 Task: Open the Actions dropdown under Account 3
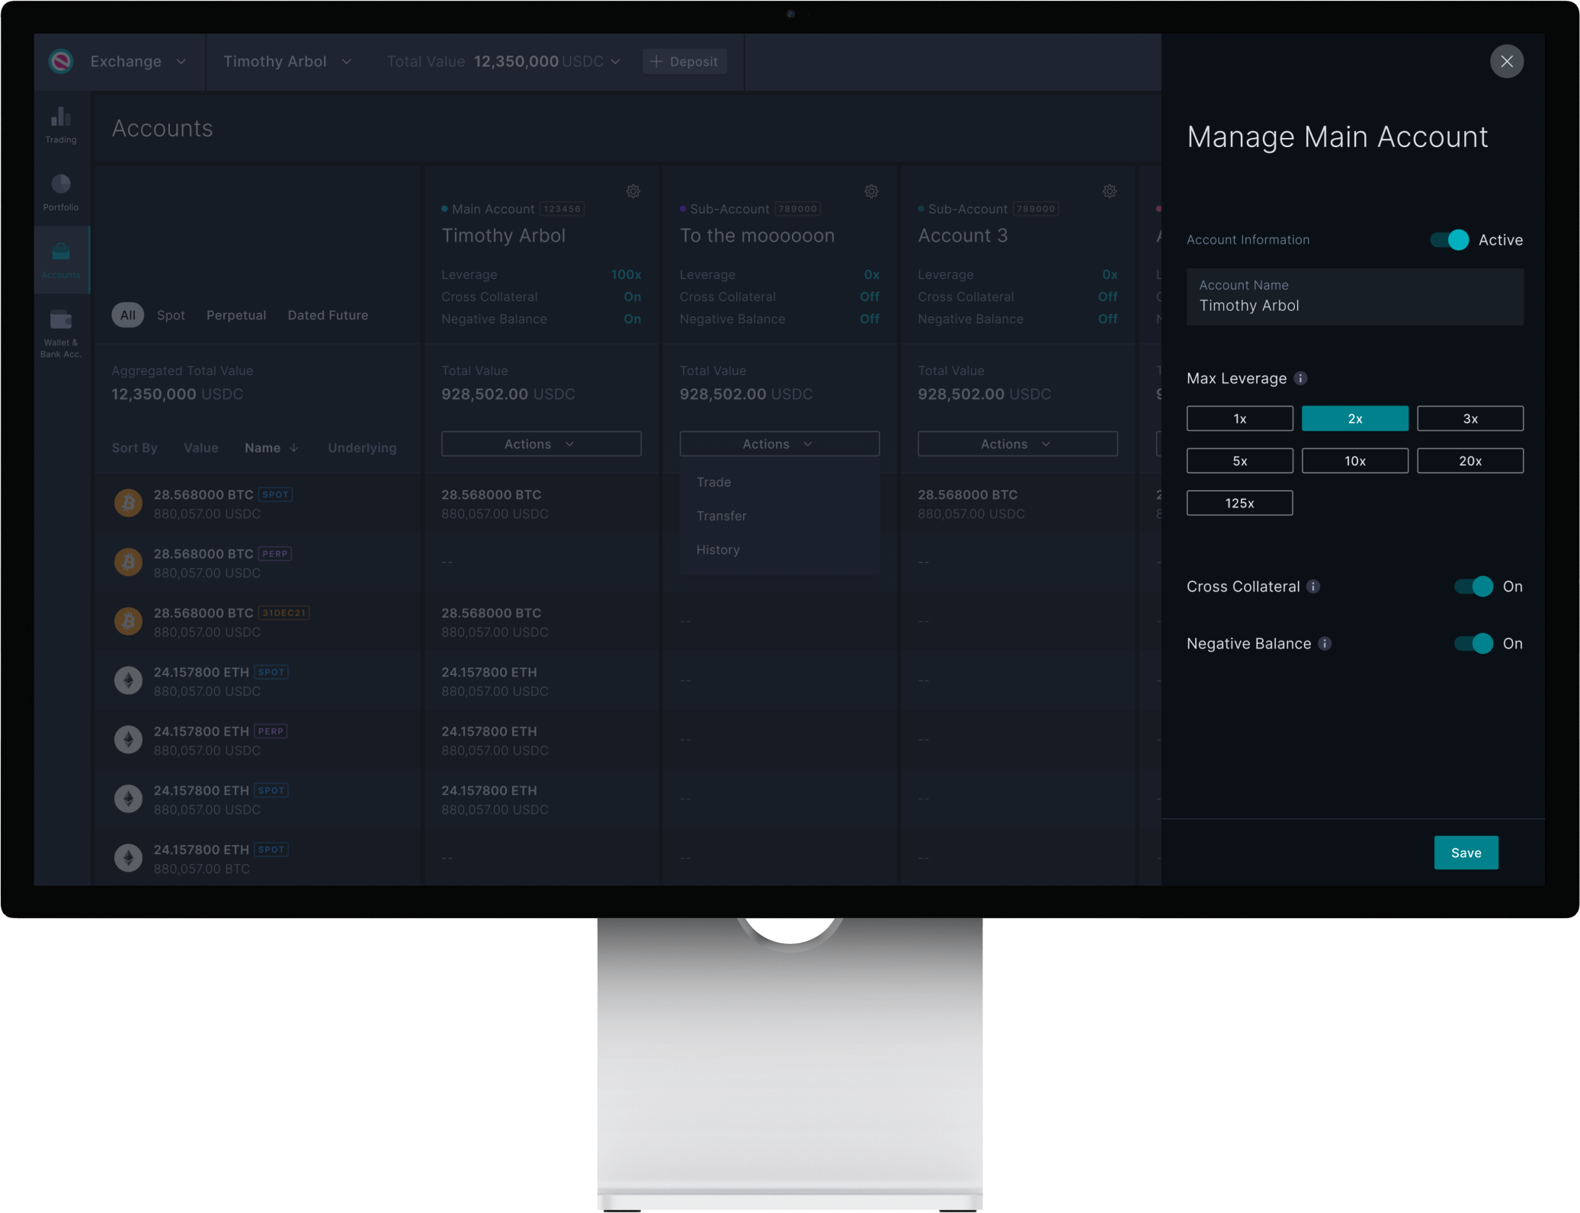(x=1017, y=444)
